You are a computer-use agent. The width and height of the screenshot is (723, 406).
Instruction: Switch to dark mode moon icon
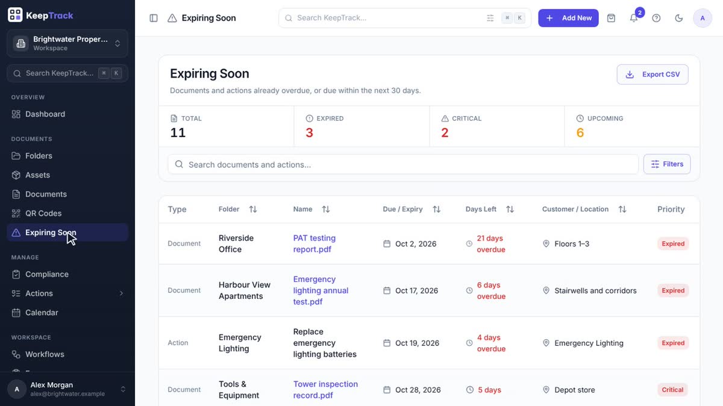[679, 18]
